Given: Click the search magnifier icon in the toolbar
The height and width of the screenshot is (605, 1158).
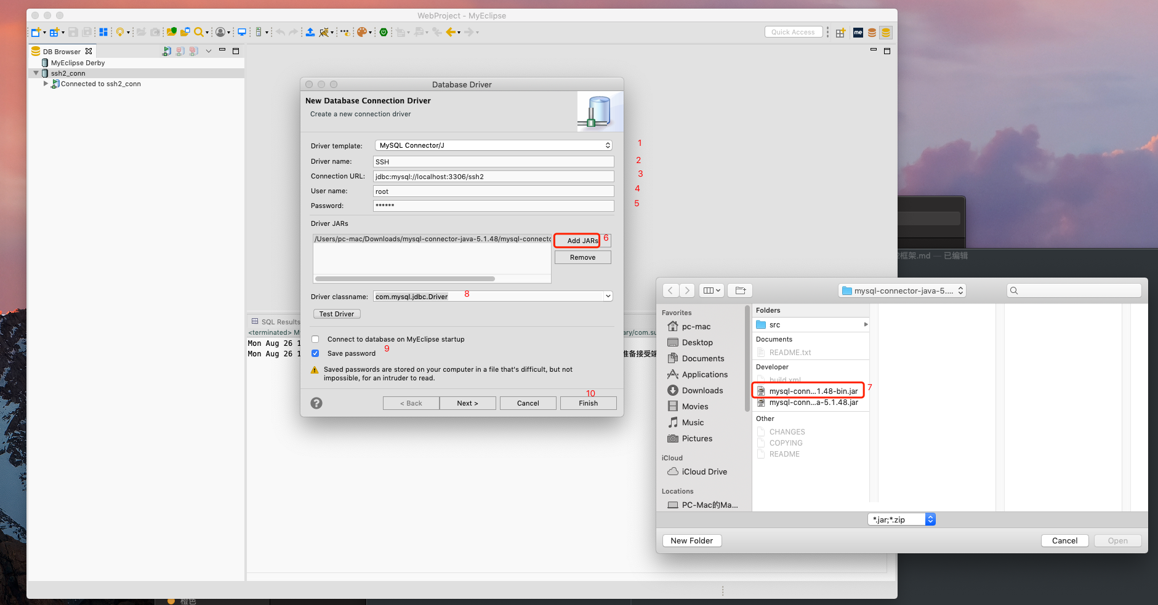Looking at the screenshot, I should (x=198, y=32).
